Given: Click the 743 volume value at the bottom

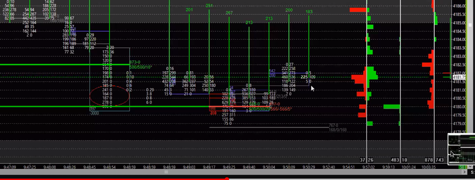Looking at the screenshot, I should coord(439,160).
